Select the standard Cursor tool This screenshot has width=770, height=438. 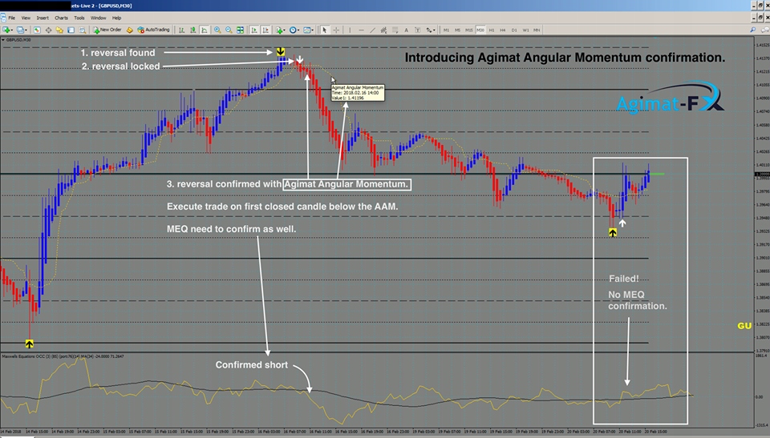click(324, 30)
